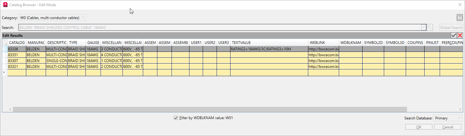This screenshot has height=136, width=465.
Task: Select the TYPE column header
Action: 77,43
